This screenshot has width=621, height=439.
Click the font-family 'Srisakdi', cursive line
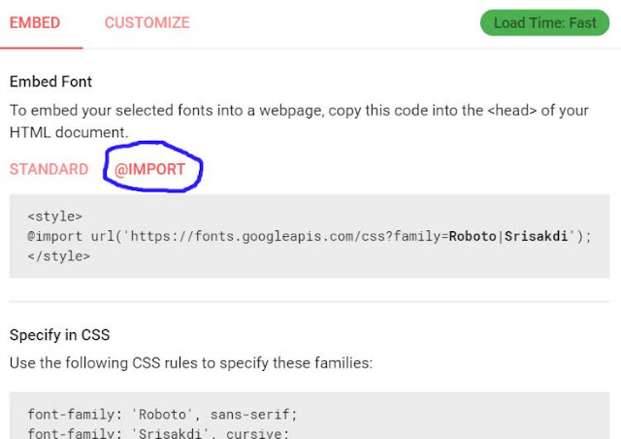[x=158, y=433]
